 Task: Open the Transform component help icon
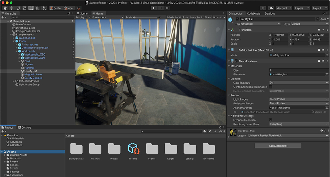coord(319,30)
